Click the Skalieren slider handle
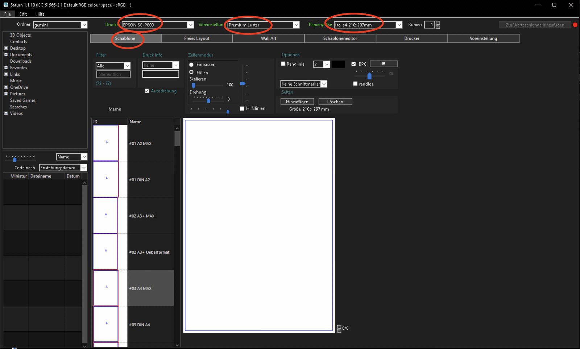Screen dimensions: 580x349 pos(194,86)
